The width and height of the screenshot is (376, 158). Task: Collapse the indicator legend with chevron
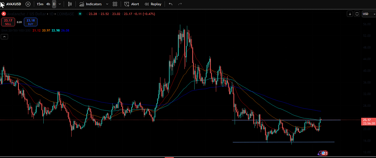pyautogui.click(x=4, y=37)
